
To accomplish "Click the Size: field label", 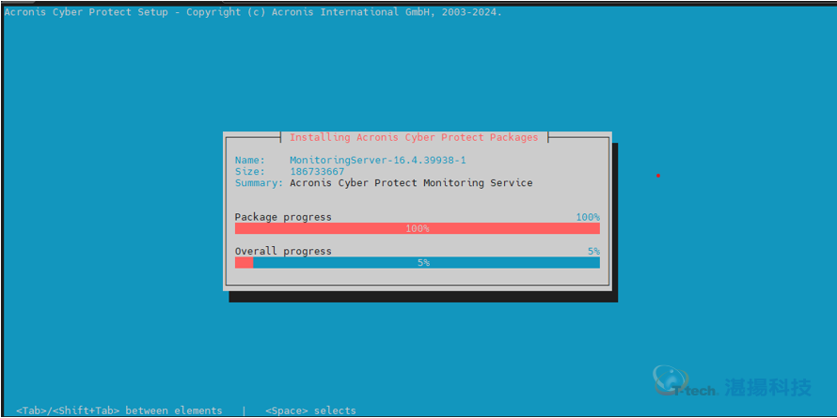I will pos(250,172).
